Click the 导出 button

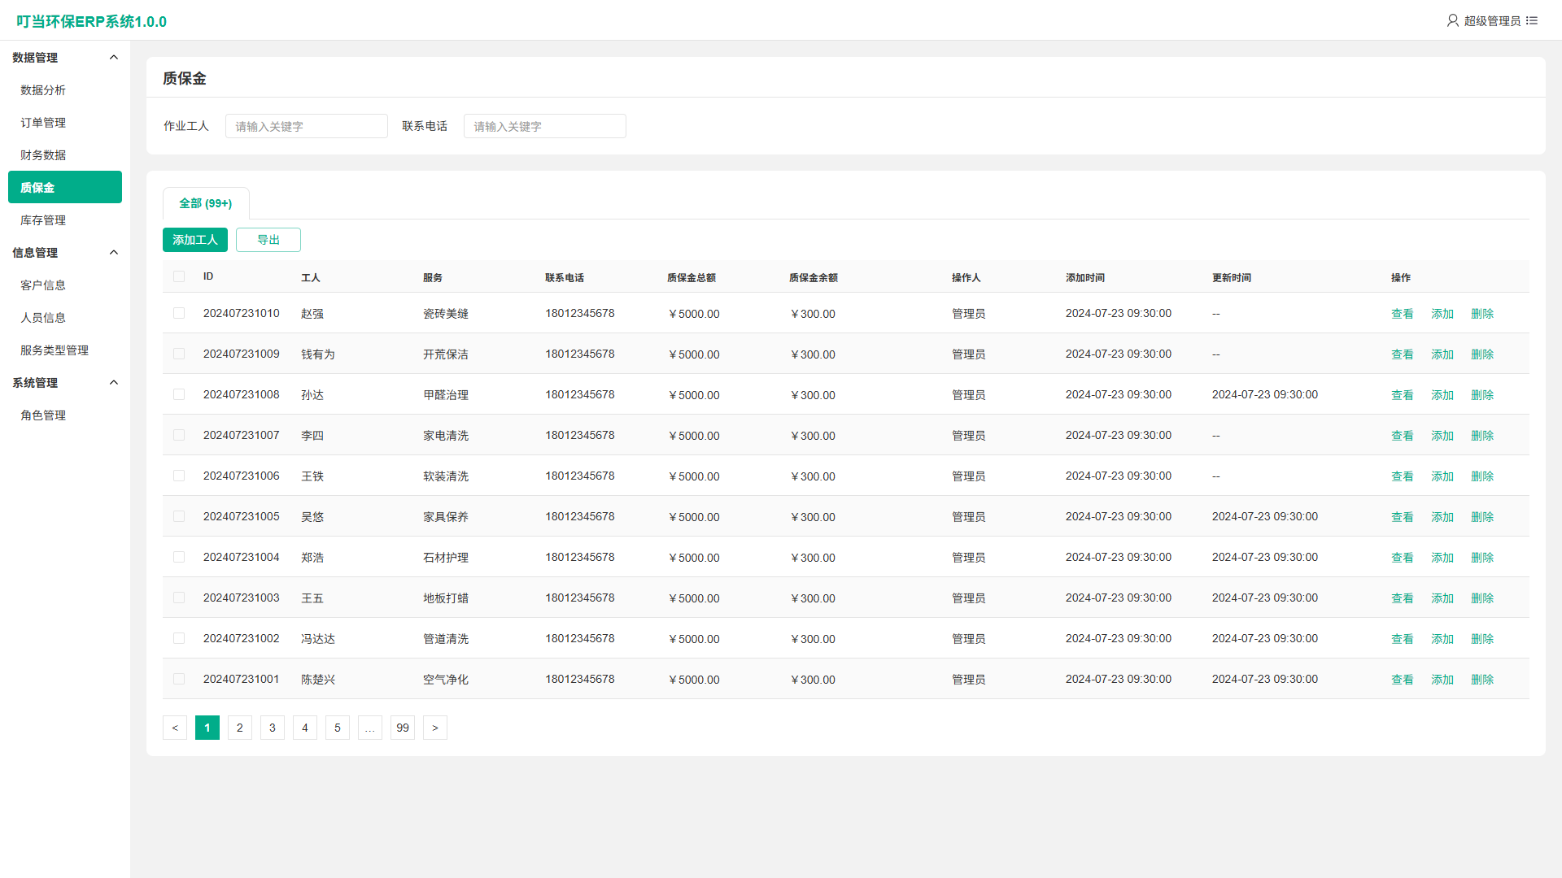coord(268,240)
